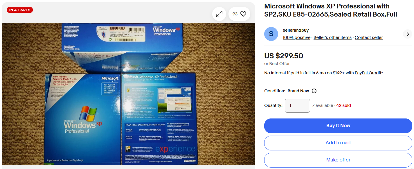Focus the Quantity input field
The width and height of the screenshot is (414, 169).
point(297,105)
